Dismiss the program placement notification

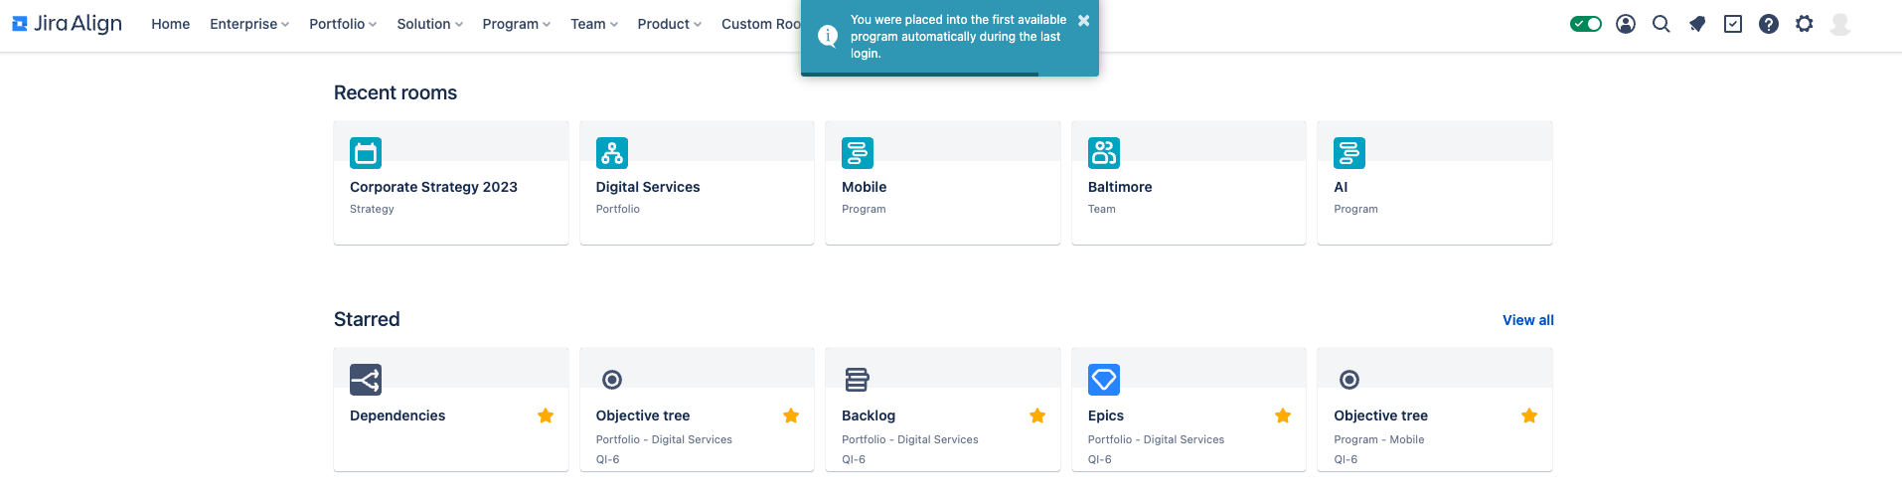pyautogui.click(x=1083, y=20)
